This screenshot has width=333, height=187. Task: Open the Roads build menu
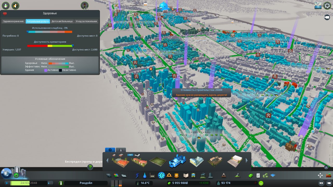[109, 176]
